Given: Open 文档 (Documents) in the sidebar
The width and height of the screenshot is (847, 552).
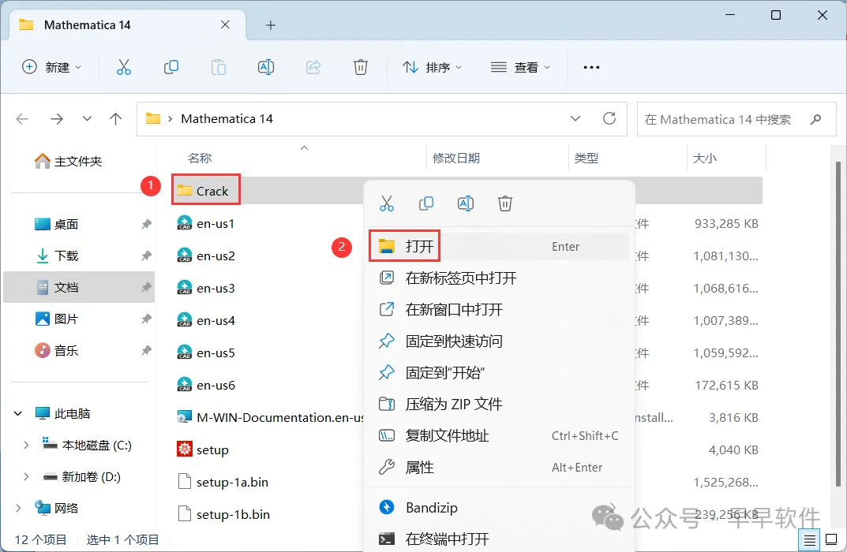Looking at the screenshot, I should click(78, 288).
